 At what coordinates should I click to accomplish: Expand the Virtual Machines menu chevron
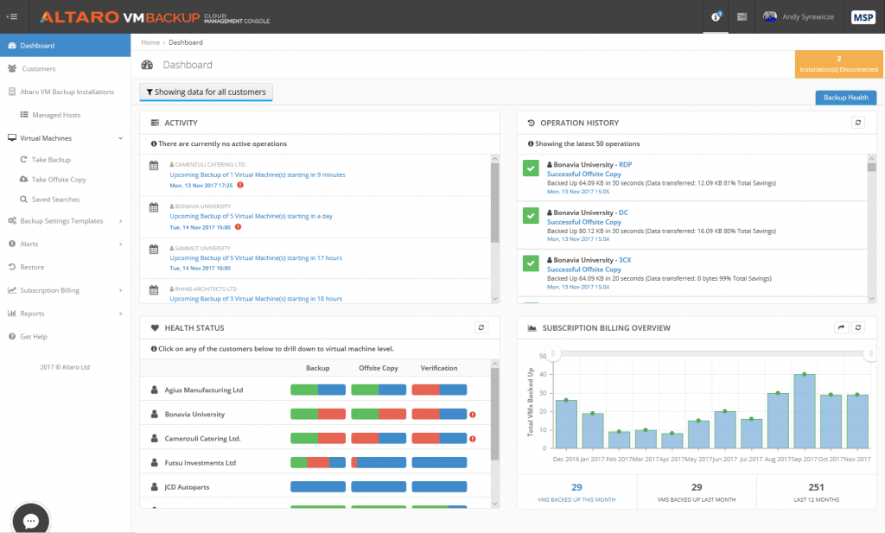click(120, 138)
